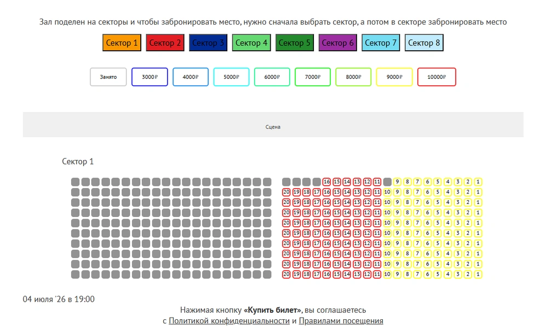This screenshot has width=539, height=328.
Task: Select seat 2 in the bottom row
Action: [x=468, y=274]
